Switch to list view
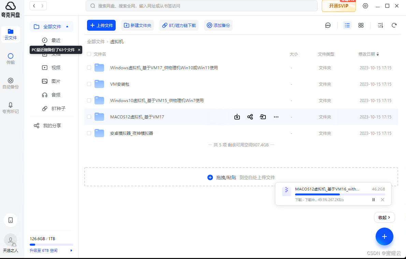Image resolution: width=406 pixels, height=259 pixels. click(x=347, y=25)
